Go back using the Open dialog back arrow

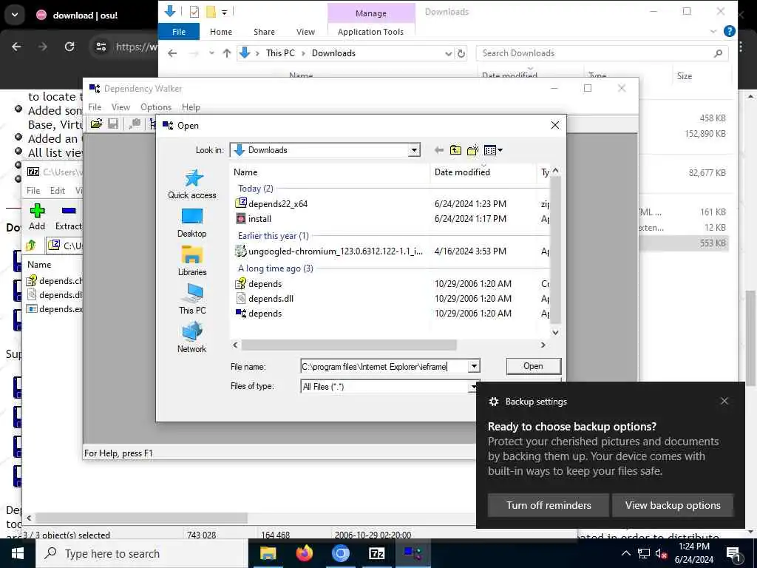[x=439, y=150]
